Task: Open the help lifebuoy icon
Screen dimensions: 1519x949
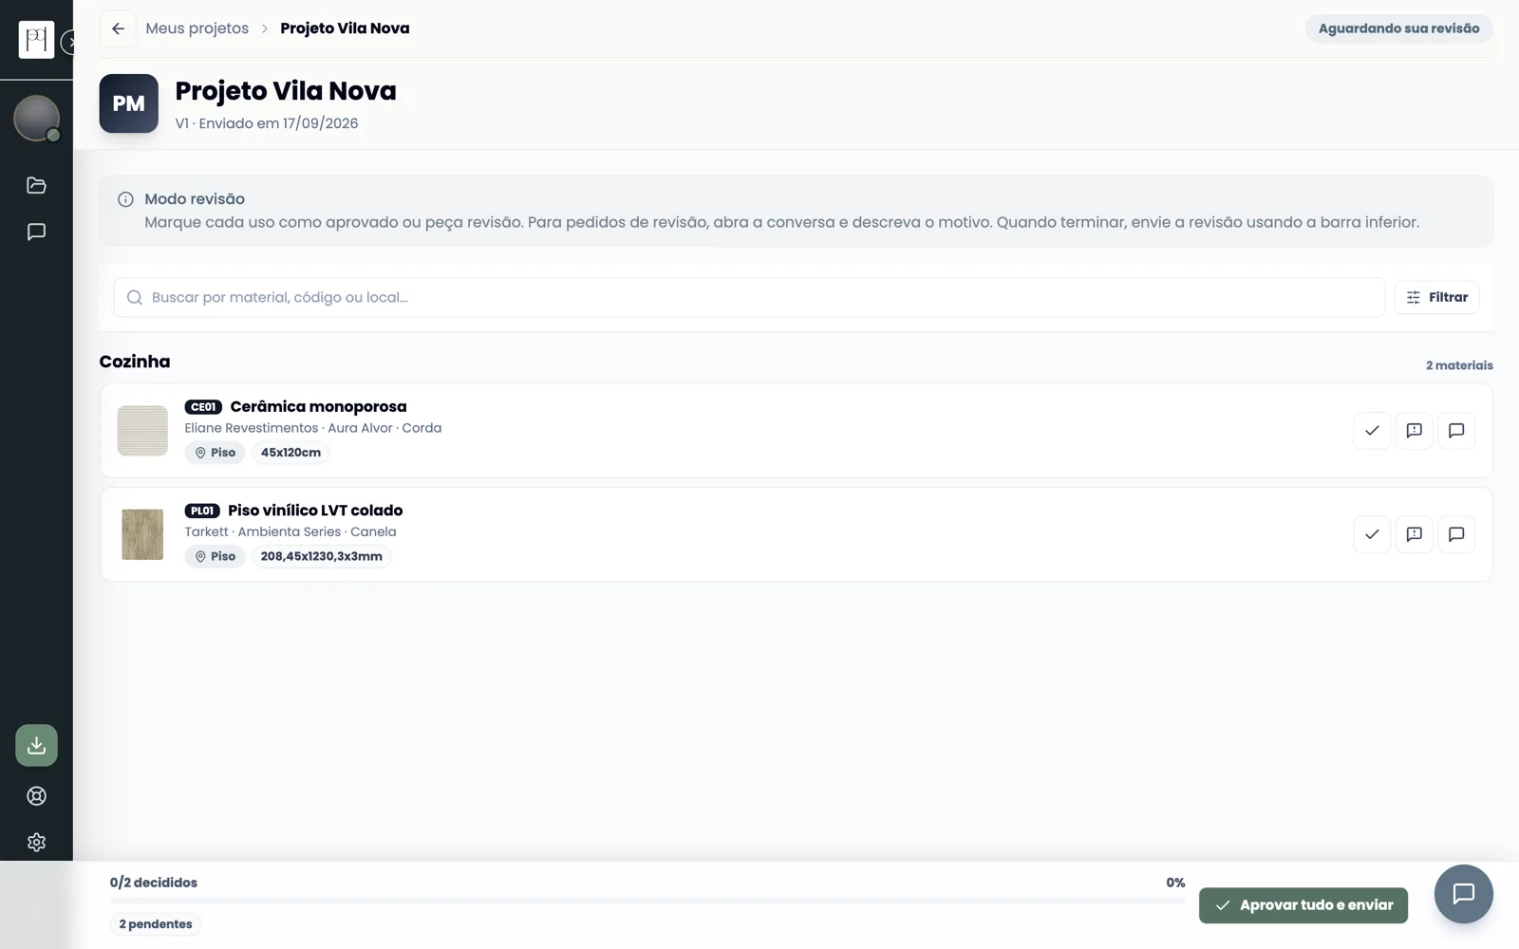Action: pos(36,796)
